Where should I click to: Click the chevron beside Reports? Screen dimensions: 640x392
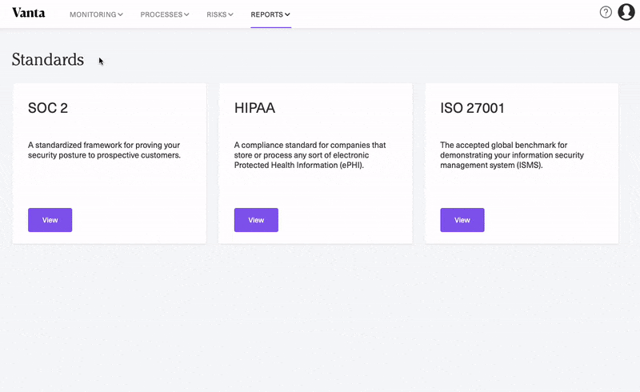pos(287,14)
